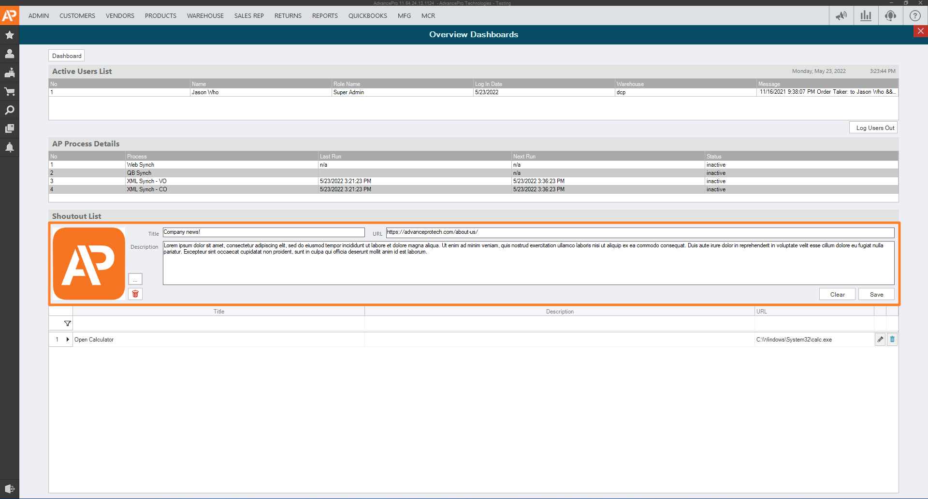Expand the Open Calculator row arrow
Image resolution: width=928 pixels, height=499 pixels.
[x=68, y=340]
